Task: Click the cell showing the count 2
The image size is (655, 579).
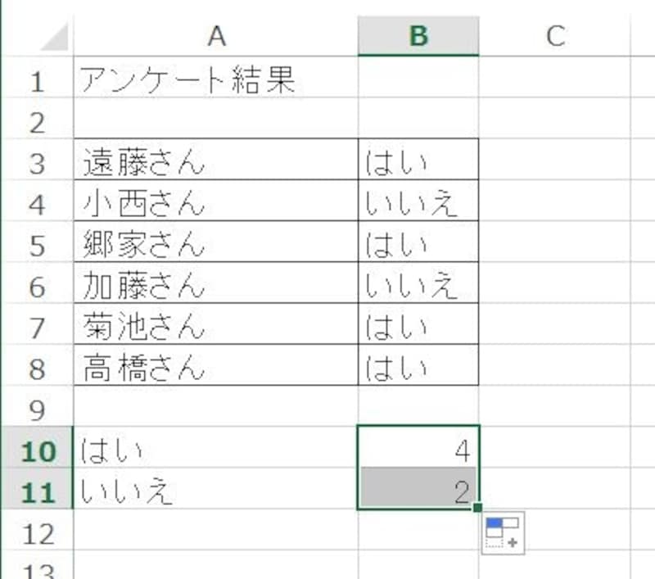Action: tap(418, 486)
